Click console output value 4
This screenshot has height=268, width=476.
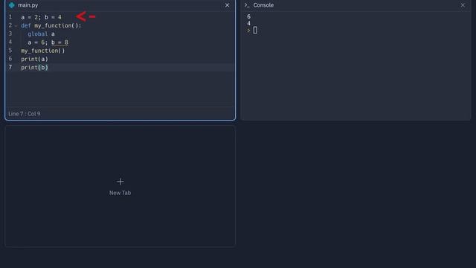[248, 23]
